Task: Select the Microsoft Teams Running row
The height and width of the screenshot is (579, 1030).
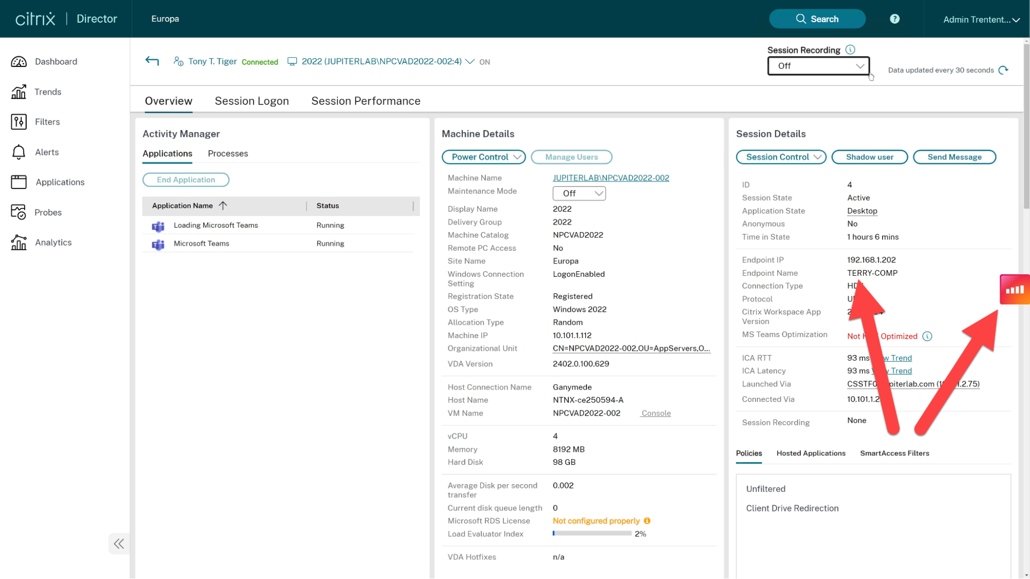Action: (278, 243)
